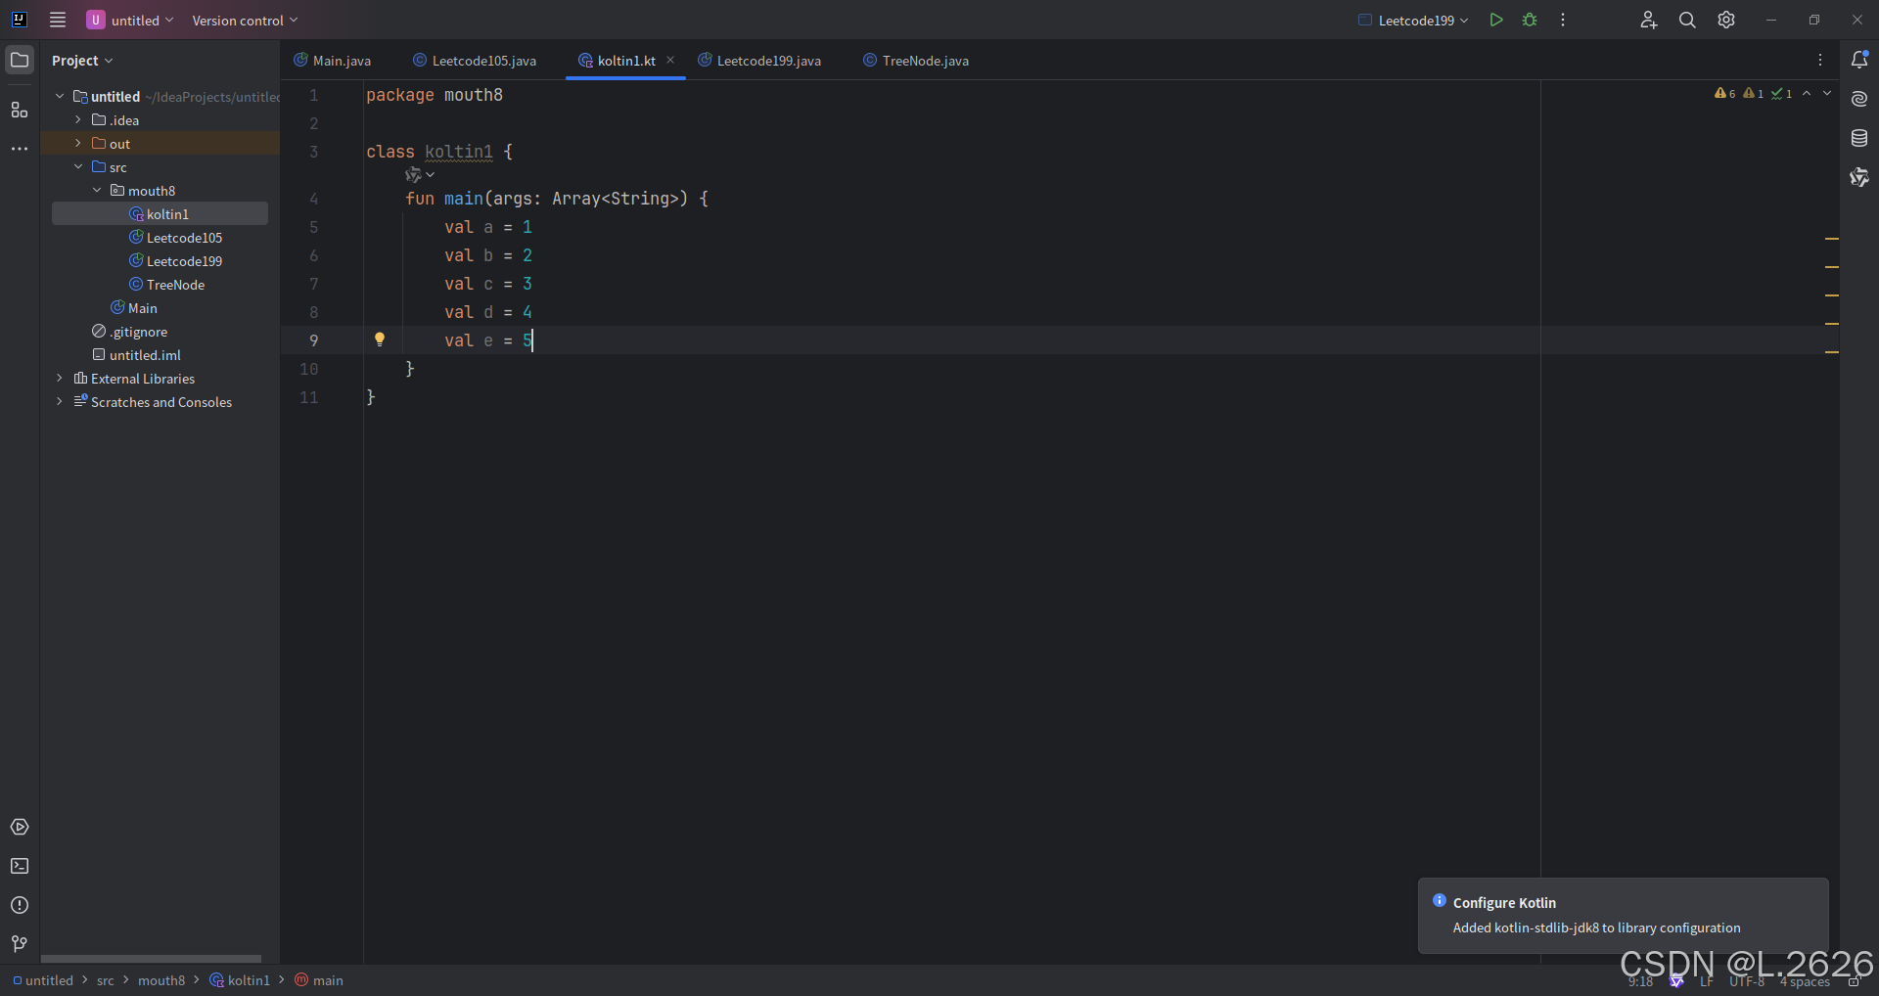This screenshot has width=1879, height=996.
Task: Expand External Libraries node
Action: [x=60, y=379]
